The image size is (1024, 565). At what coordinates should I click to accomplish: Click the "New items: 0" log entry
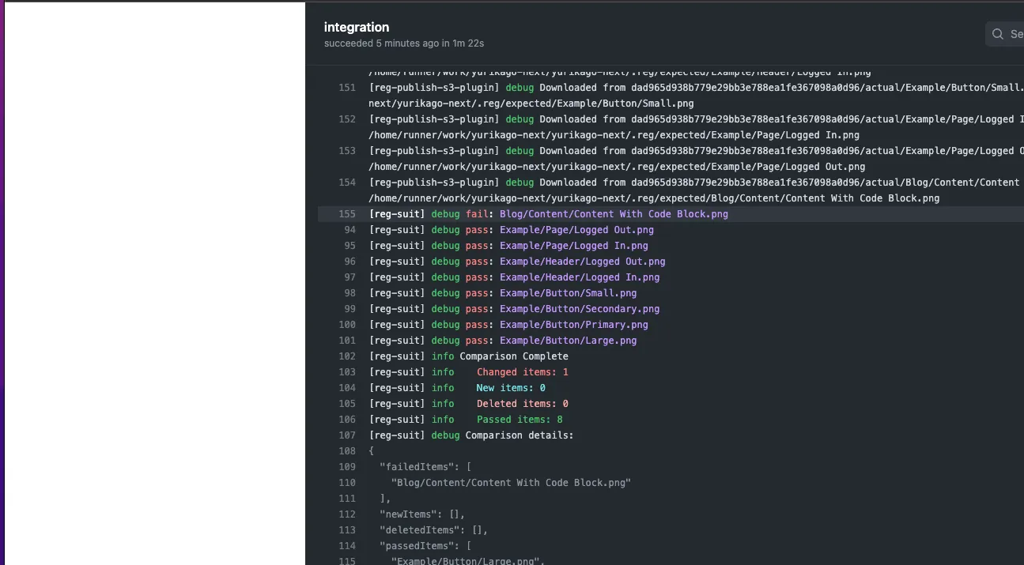coord(510,388)
